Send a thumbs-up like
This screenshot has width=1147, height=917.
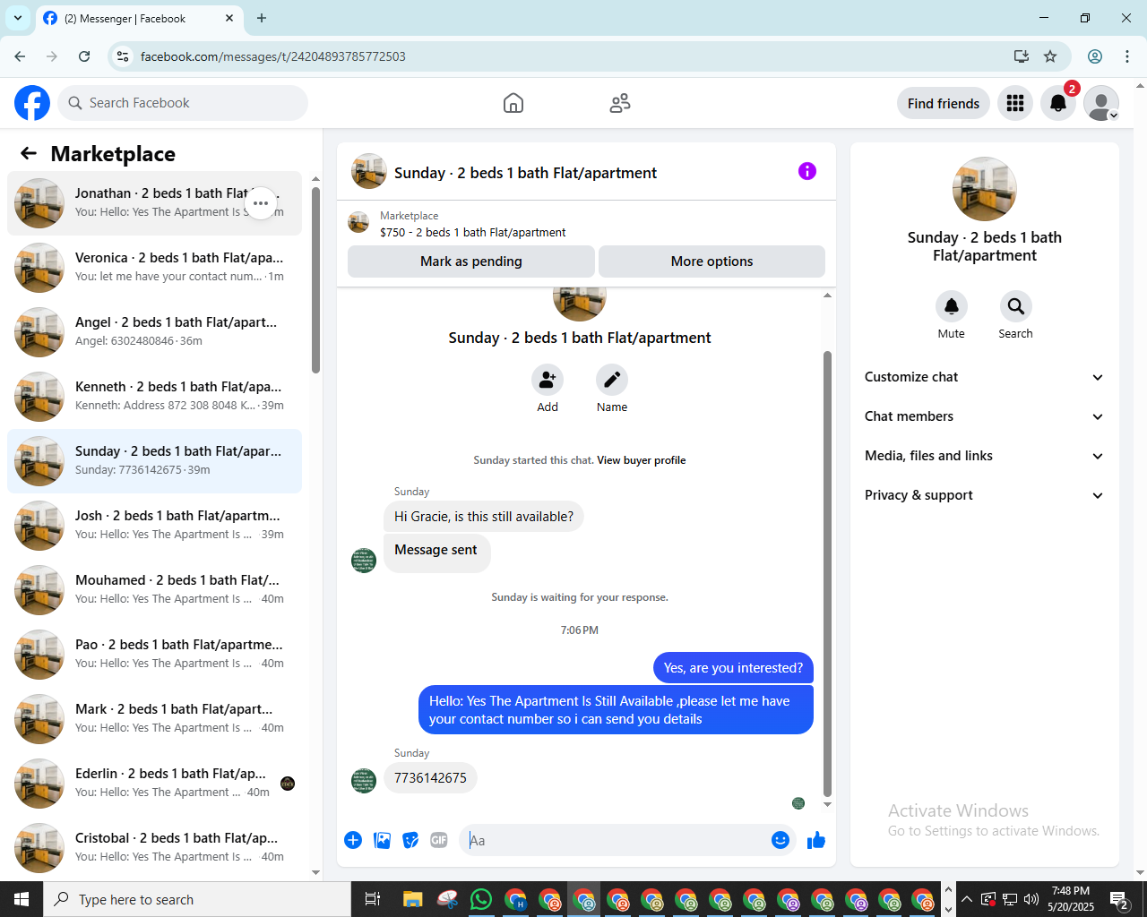click(x=816, y=840)
